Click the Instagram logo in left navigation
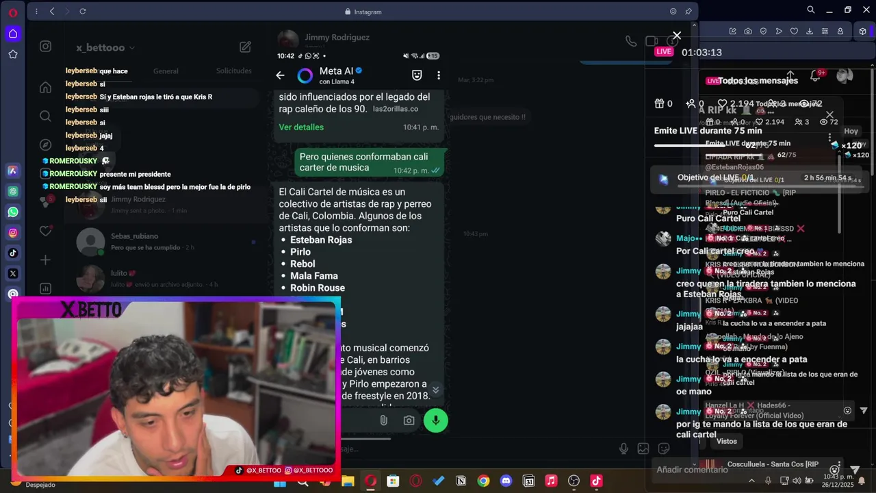This screenshot has height=493, width=876. click(x=45, y=47)
